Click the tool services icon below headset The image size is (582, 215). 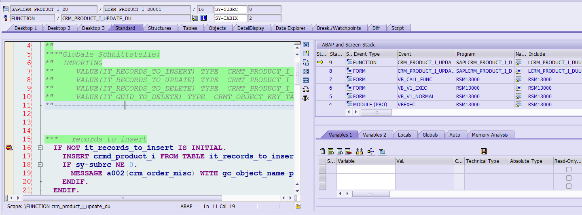[x=306, y=98]
